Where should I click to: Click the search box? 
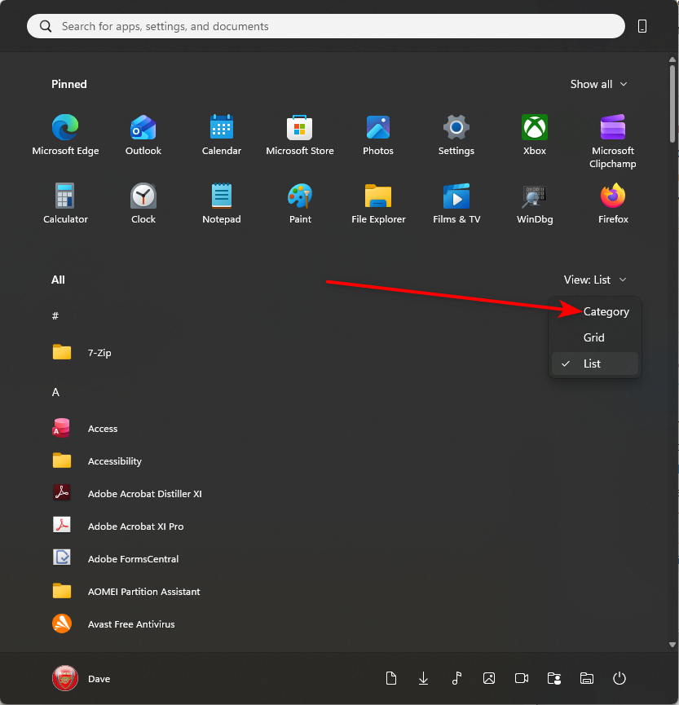coord(326,26)
